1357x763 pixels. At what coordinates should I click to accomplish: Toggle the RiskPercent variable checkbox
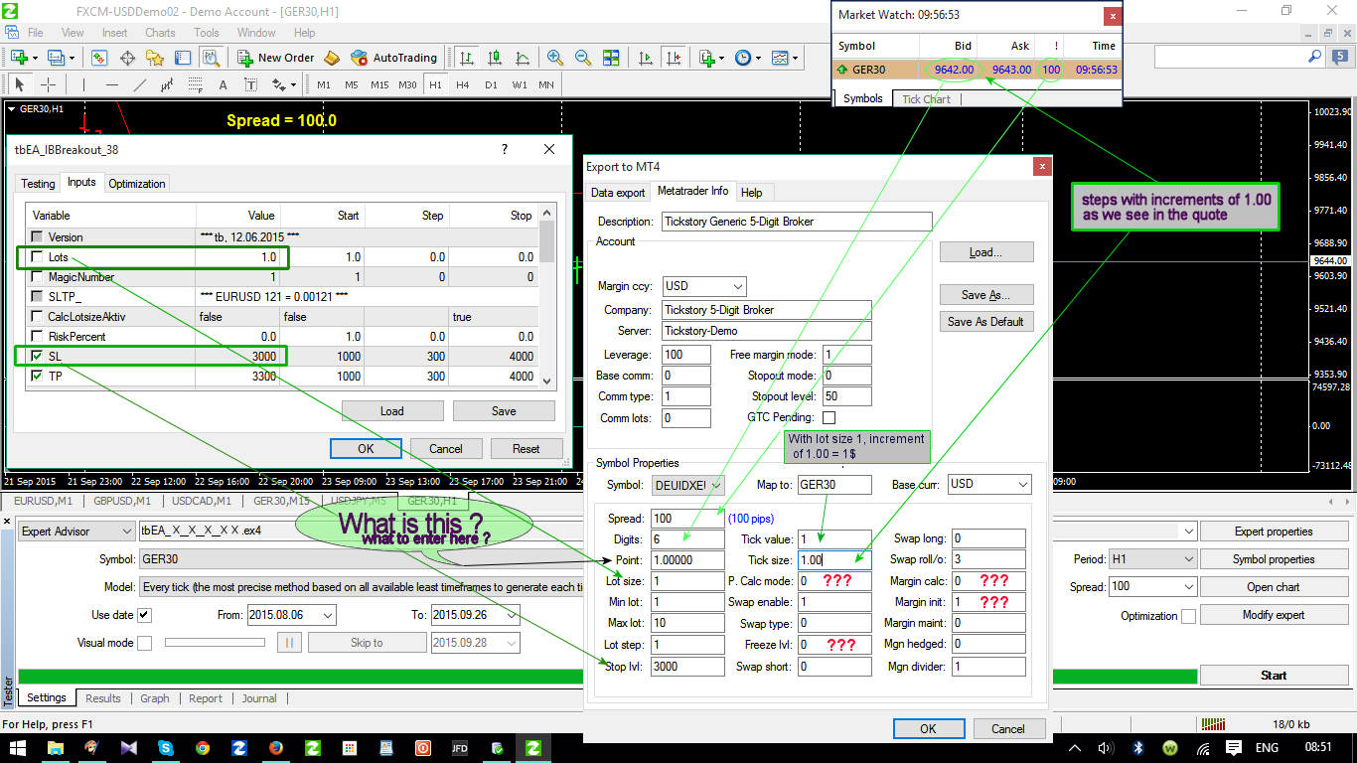[37, 337]
